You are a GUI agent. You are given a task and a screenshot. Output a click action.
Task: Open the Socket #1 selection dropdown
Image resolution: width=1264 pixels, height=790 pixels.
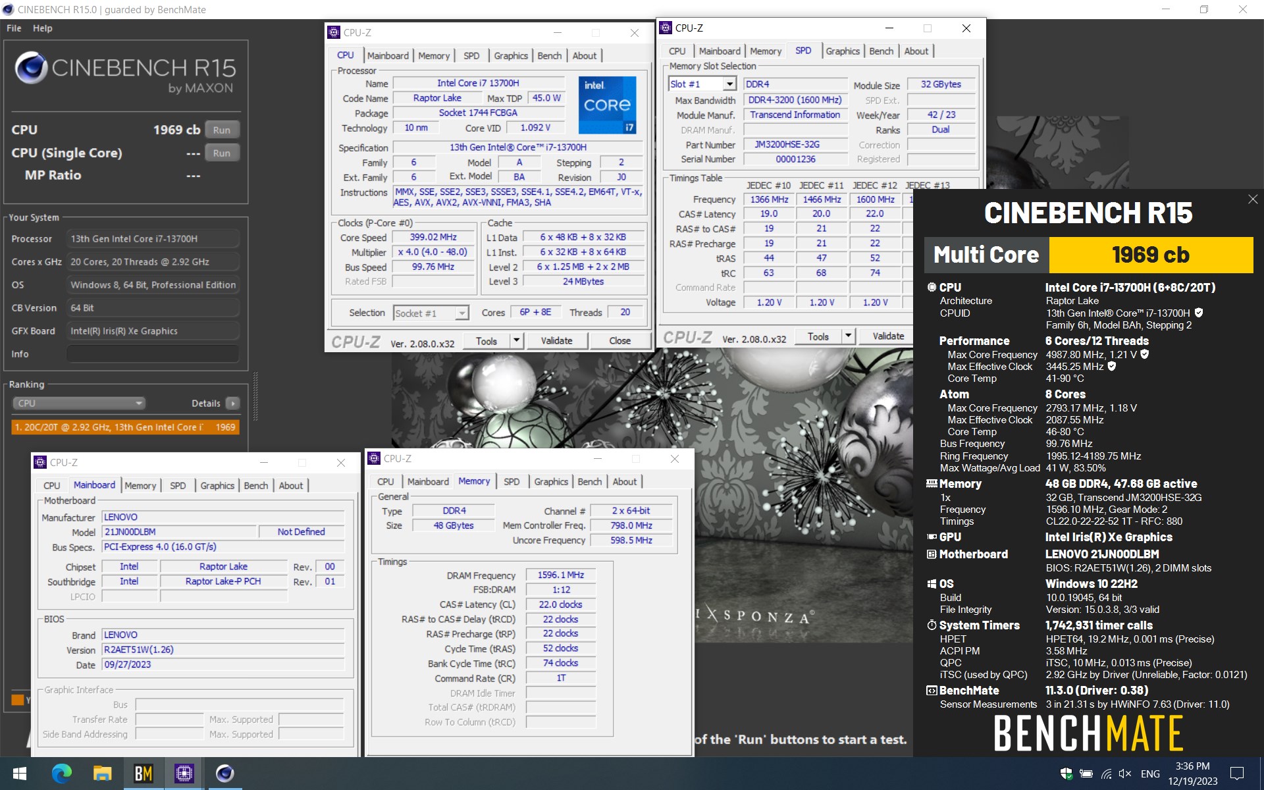pyautogui.click(x=431, y=313)
